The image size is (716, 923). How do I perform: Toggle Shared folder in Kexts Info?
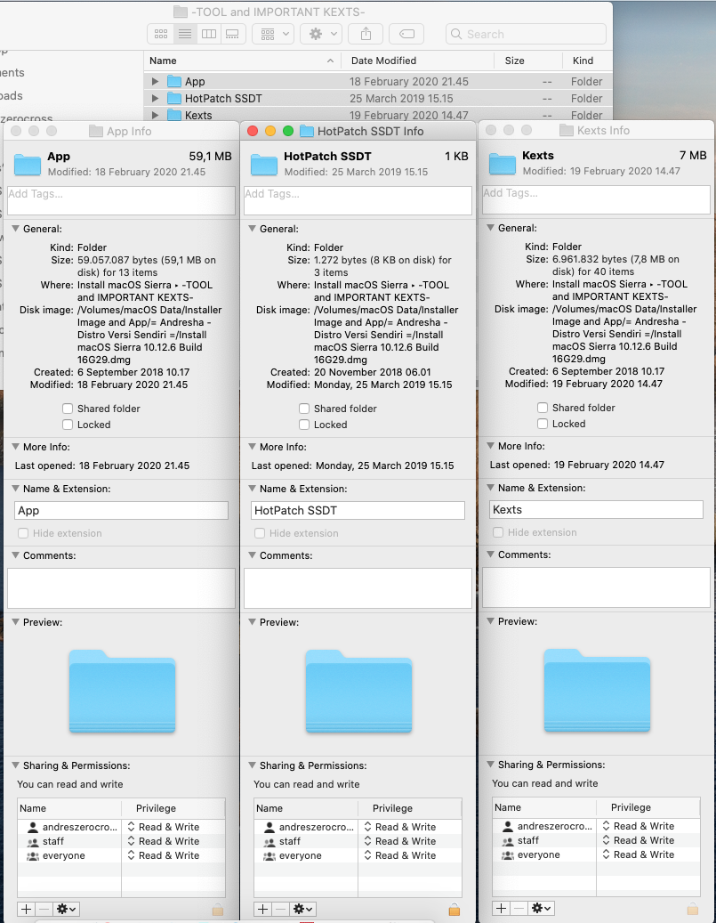coord(543,408)
